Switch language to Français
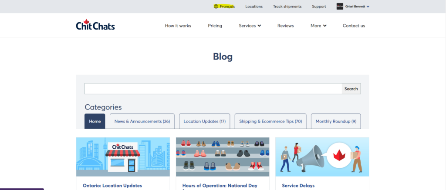This screenshot has height=190, width=446. pyautogui.click(x=227, y=7)
